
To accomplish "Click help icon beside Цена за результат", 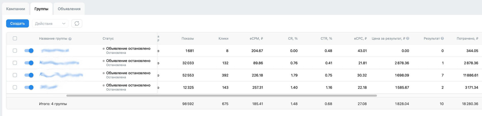I will 408,39.
